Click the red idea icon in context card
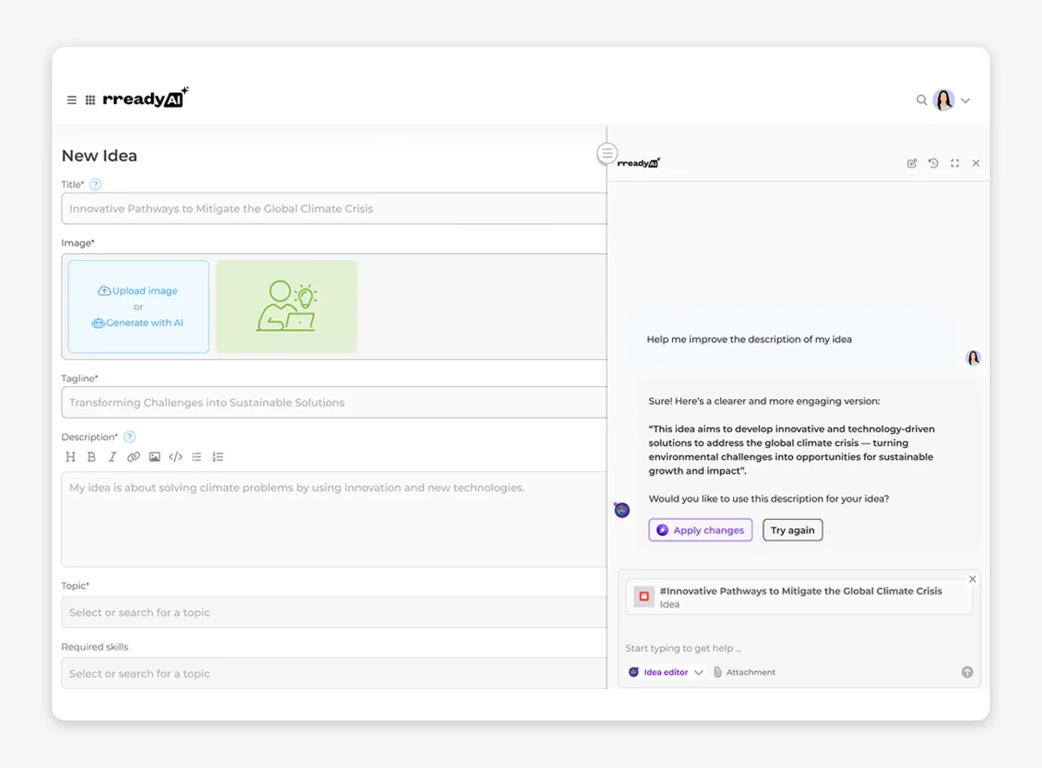1042x768 pixels. tap(643, 597)
